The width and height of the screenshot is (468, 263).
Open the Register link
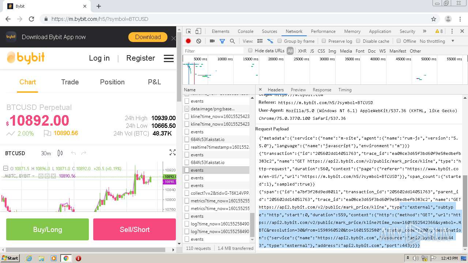[x=140, y=58]
